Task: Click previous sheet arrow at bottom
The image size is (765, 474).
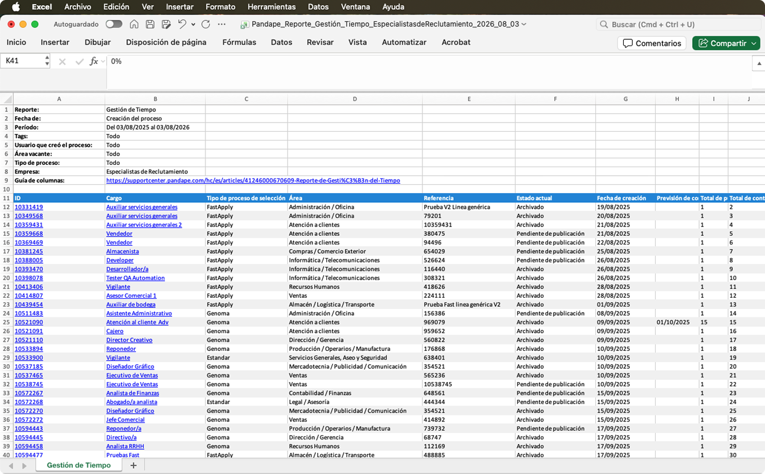Action: click(11, 466)
